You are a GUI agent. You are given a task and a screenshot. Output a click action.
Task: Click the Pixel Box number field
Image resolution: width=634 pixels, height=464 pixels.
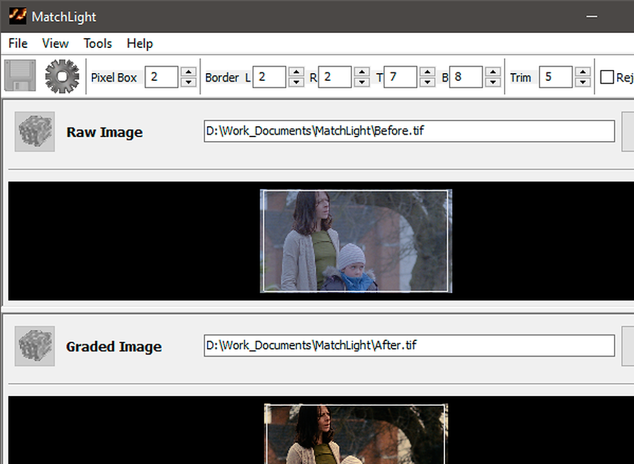pos(161,77)
